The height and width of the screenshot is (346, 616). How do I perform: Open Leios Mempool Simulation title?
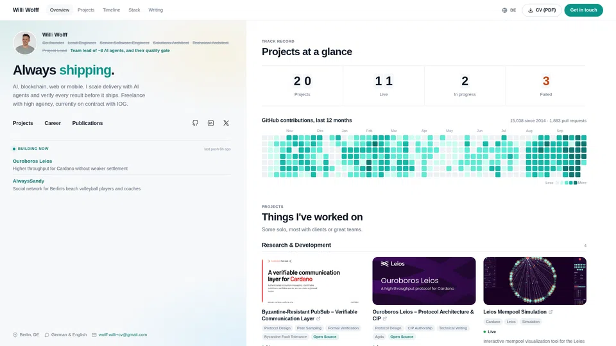pos(515,312)
